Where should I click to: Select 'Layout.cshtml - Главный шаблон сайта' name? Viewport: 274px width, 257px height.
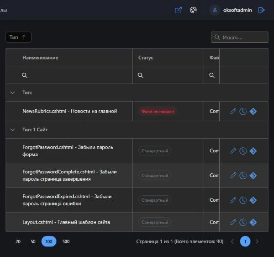pos(66,222)
